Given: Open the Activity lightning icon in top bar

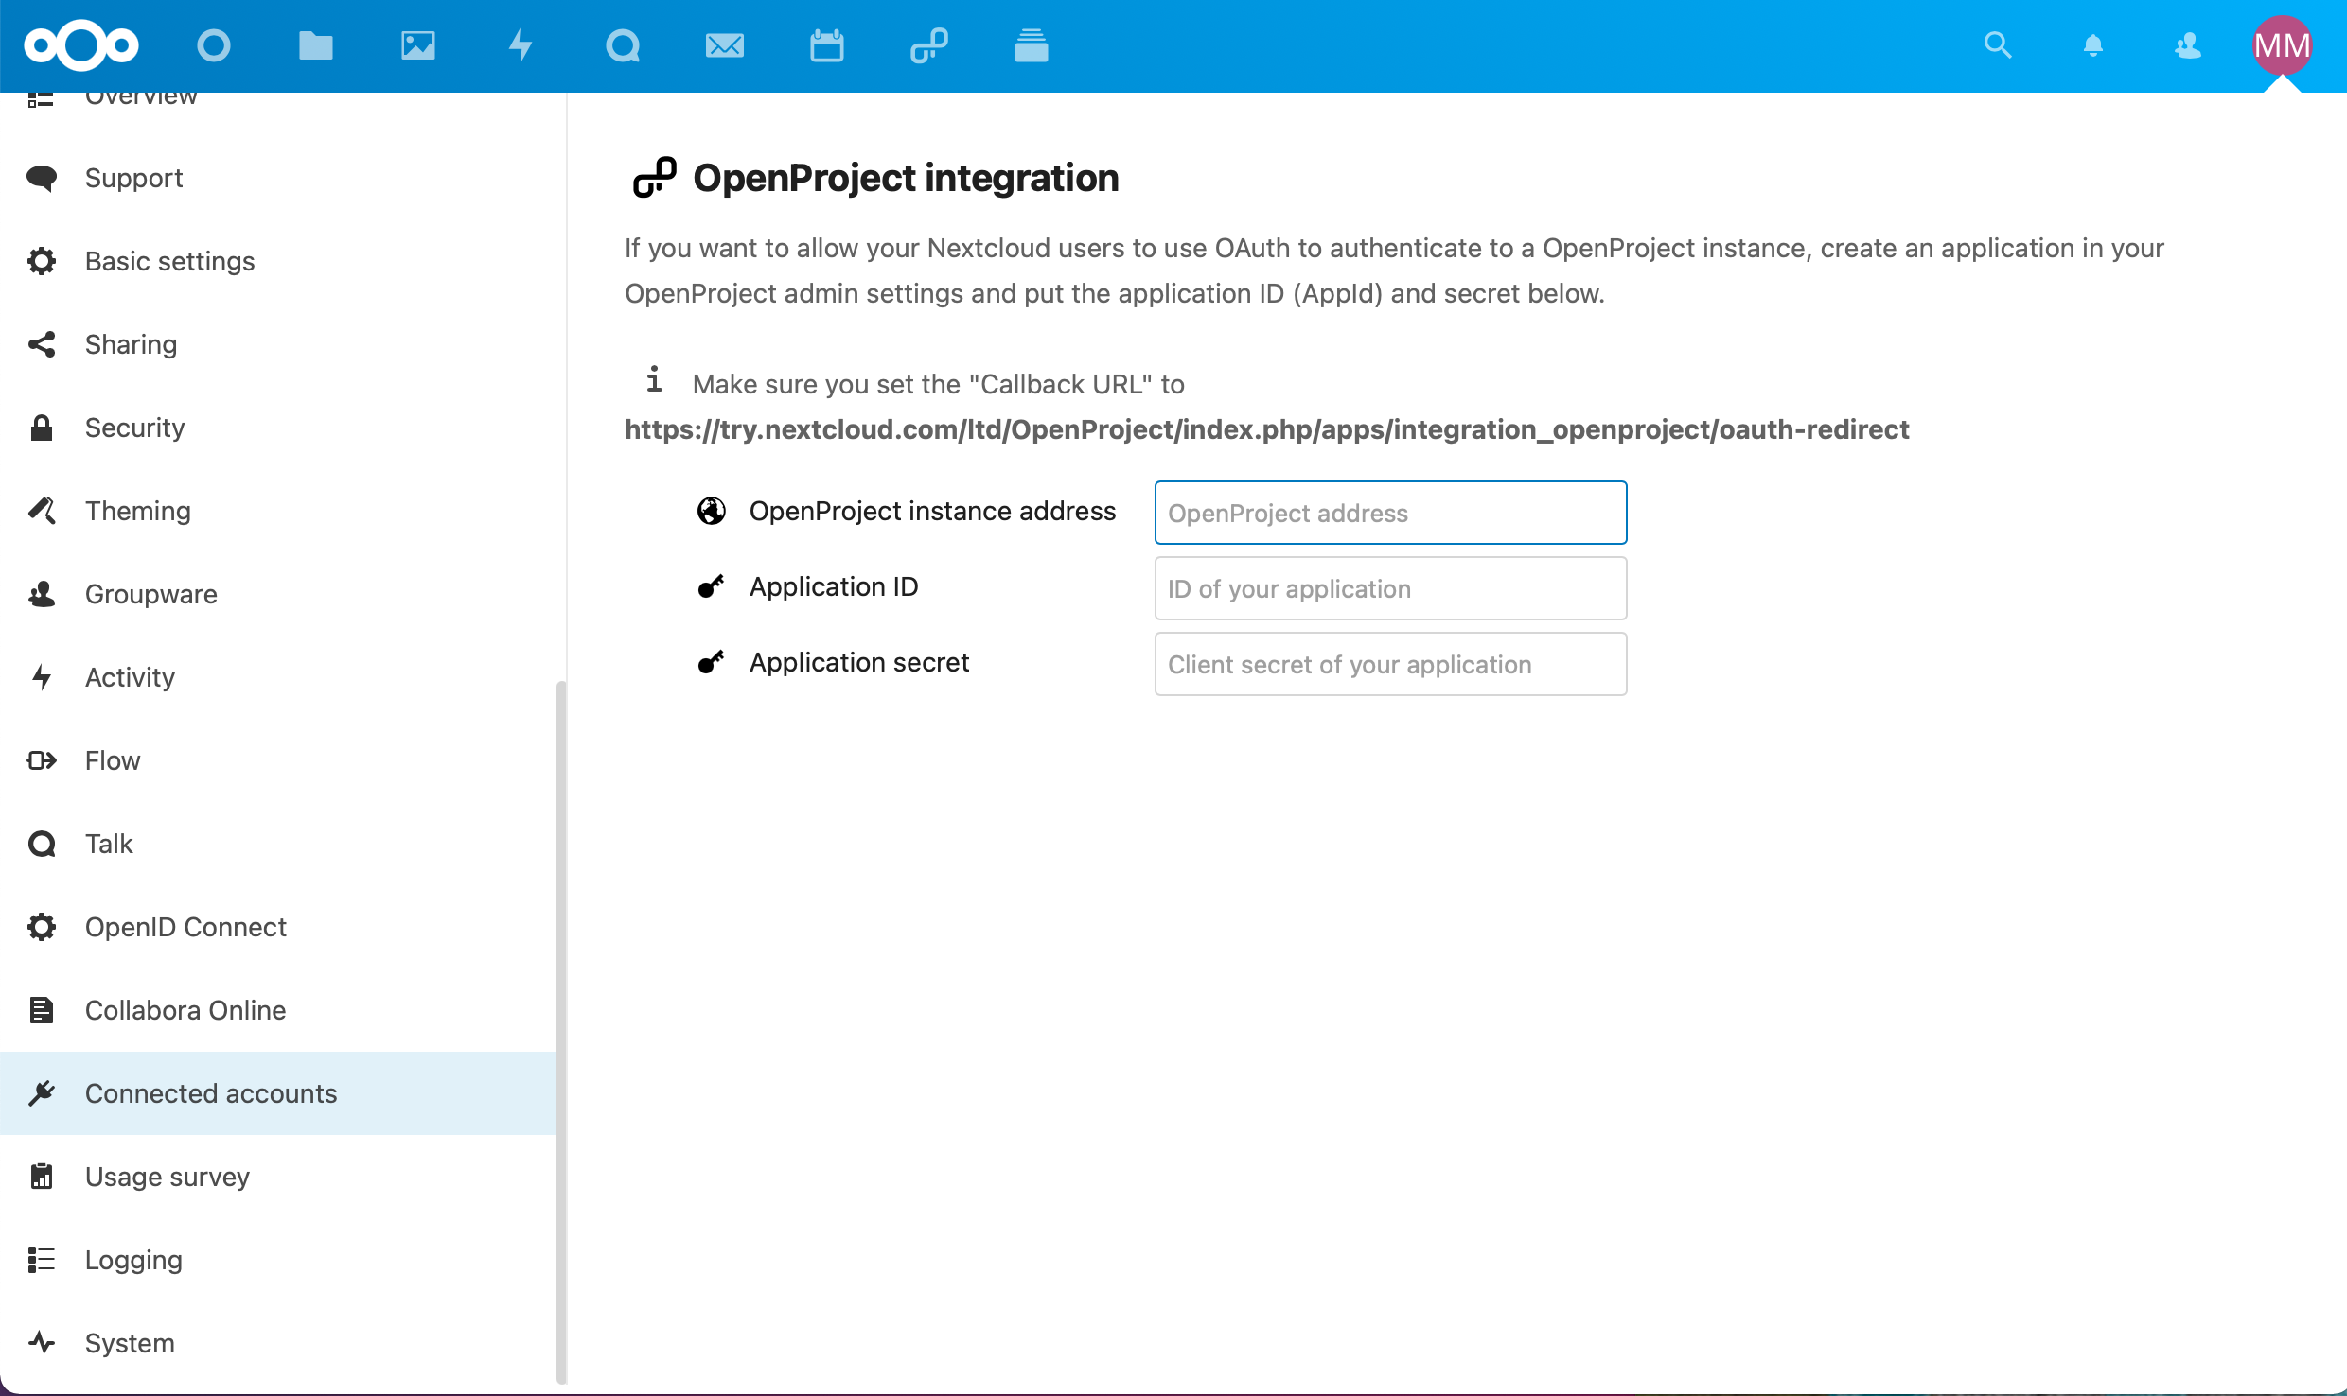Looking at the screenshot, I should click(x=521, y=45).
